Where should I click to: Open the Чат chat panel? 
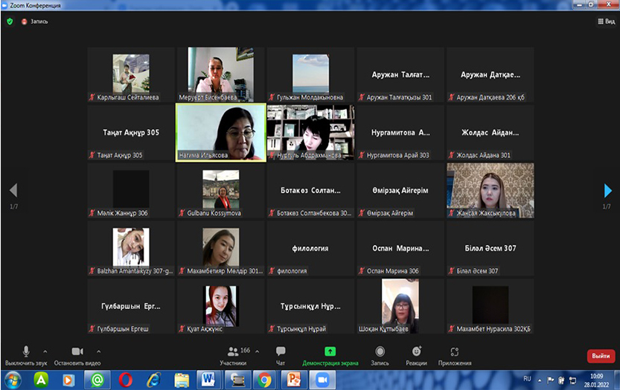281,354
